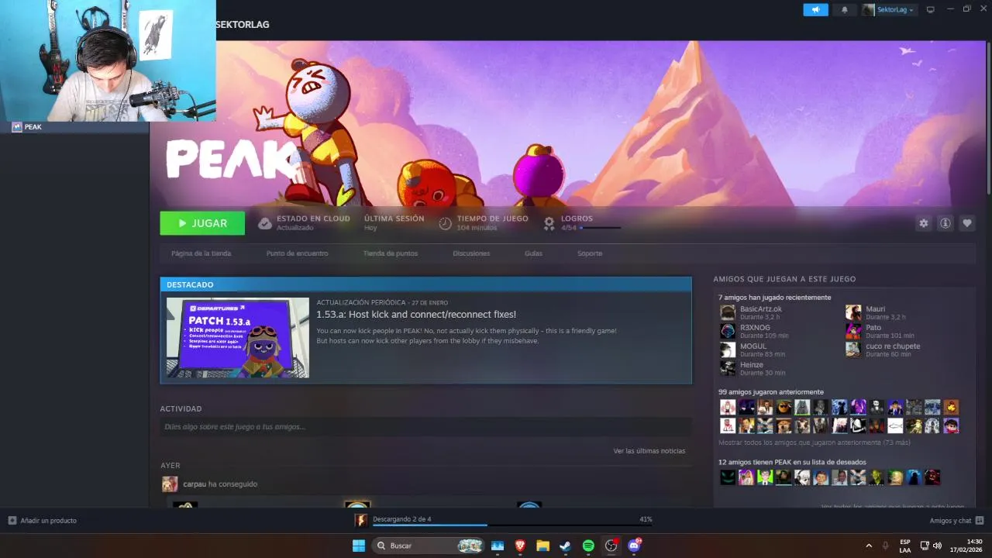Click the taskbar volume speaker icon
This screenshot has width=992, height=558.
tap(937, 546)
